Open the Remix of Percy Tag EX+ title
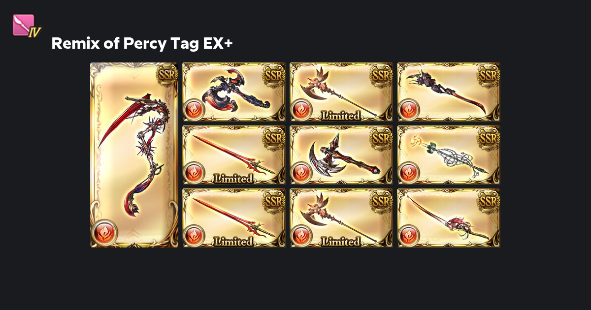Image resolution: width=591 pixels, height=310 pixels. click(x=142, y=44)
